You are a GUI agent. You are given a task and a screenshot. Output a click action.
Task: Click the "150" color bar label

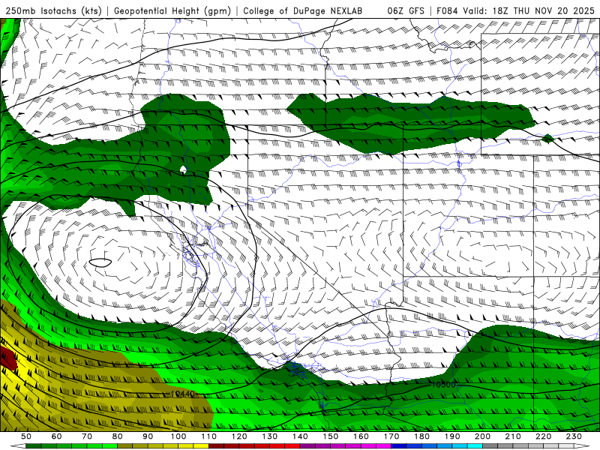[331, 436]
